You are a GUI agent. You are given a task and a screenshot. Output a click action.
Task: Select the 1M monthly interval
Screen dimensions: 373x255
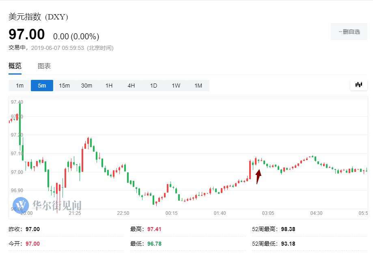[198, 86]
